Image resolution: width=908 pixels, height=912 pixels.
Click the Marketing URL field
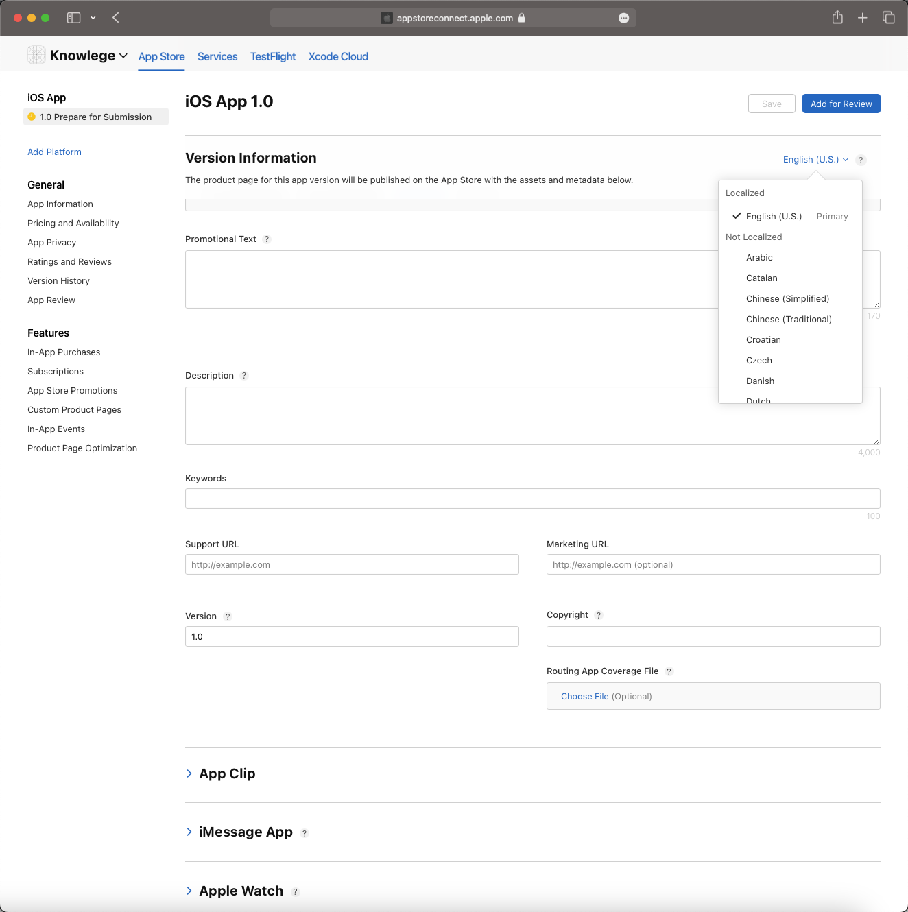[x=713, y=564]
